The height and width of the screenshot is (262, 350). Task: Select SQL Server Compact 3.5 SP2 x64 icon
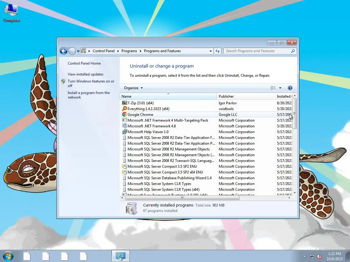click(124, 172)
